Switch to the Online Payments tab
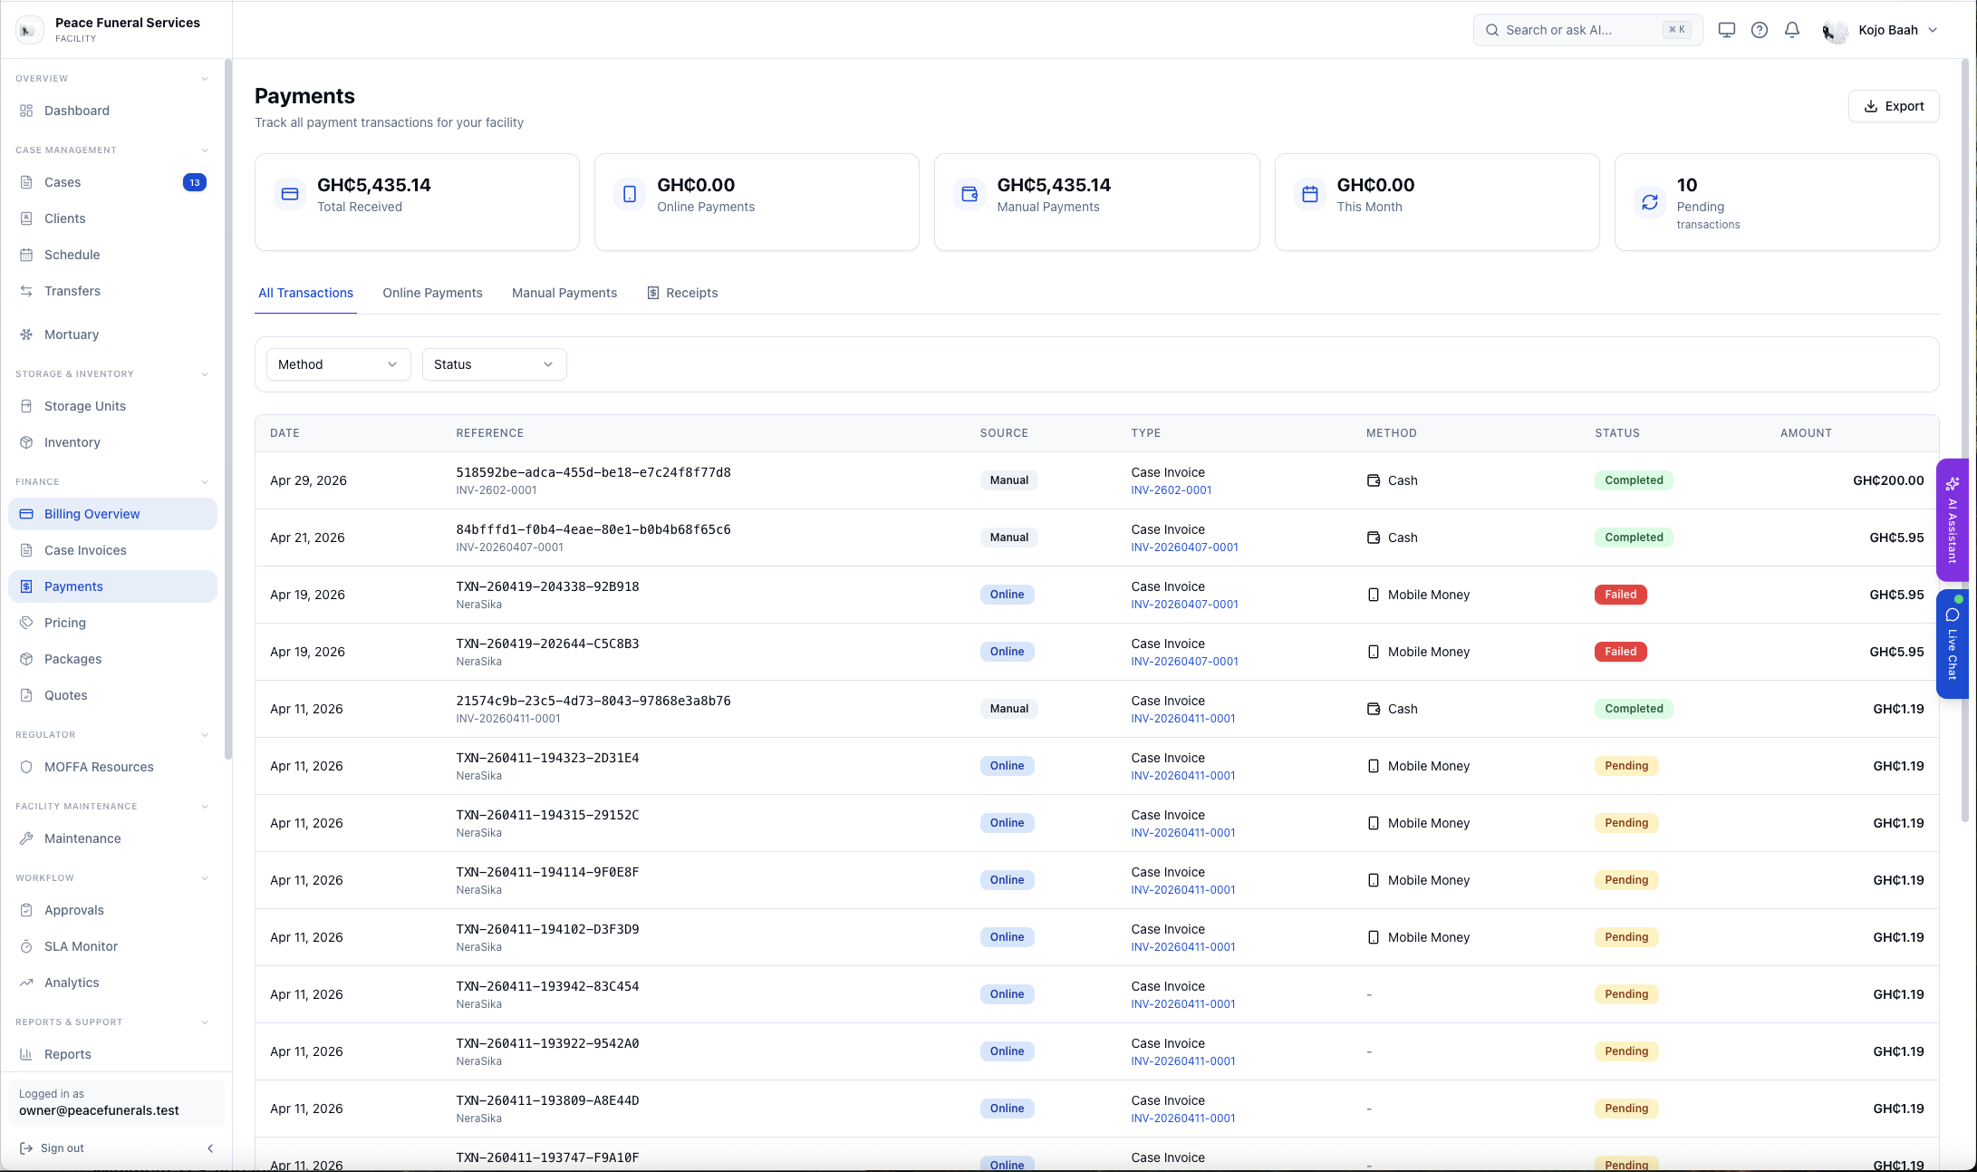The image size is (1977, 1172). (432, 293)
